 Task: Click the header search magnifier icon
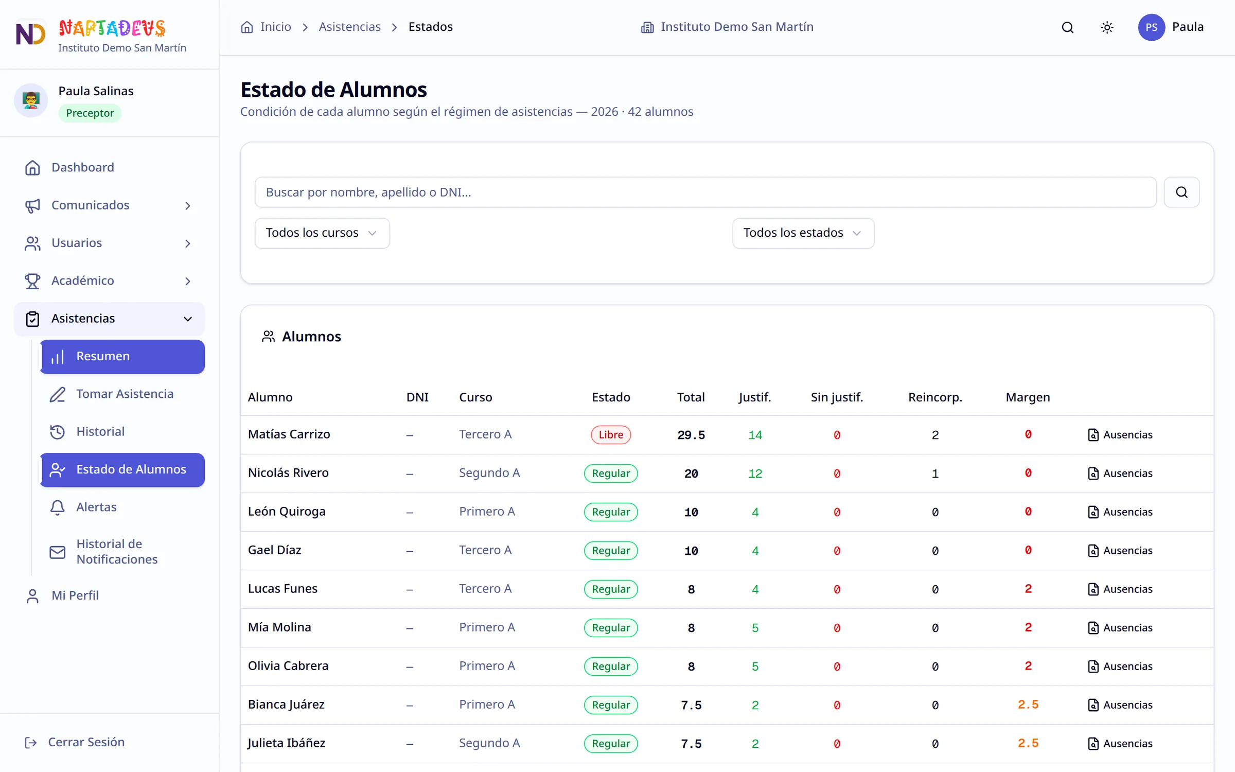pos(1068,27)
